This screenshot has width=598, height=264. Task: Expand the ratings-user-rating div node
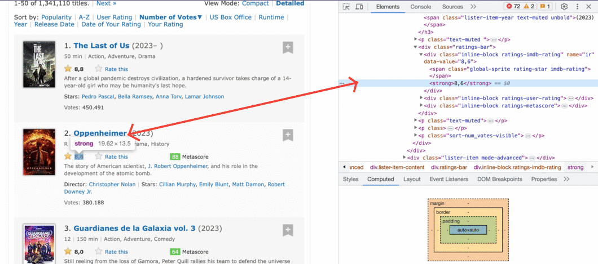click(x=421, y=98)
